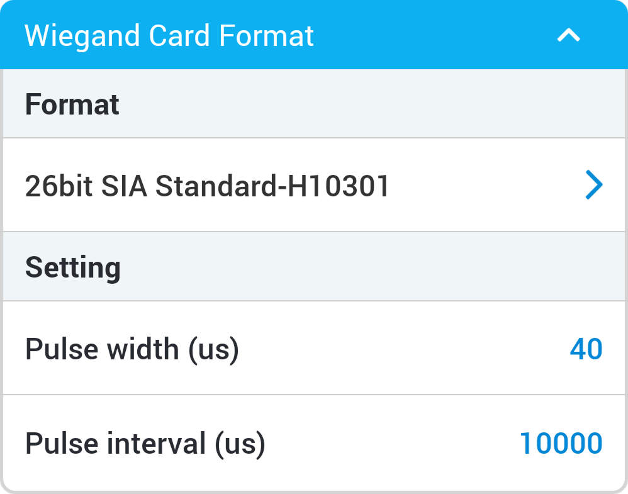The image size is (628, 494).
Task: Tap the number 40 beside Pulse width
Action: coord(586,349)
